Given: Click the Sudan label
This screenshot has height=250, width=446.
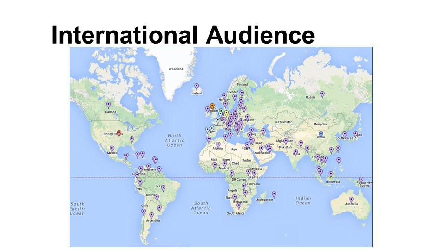Looking at the screenshot, I should tap(247, 160).
